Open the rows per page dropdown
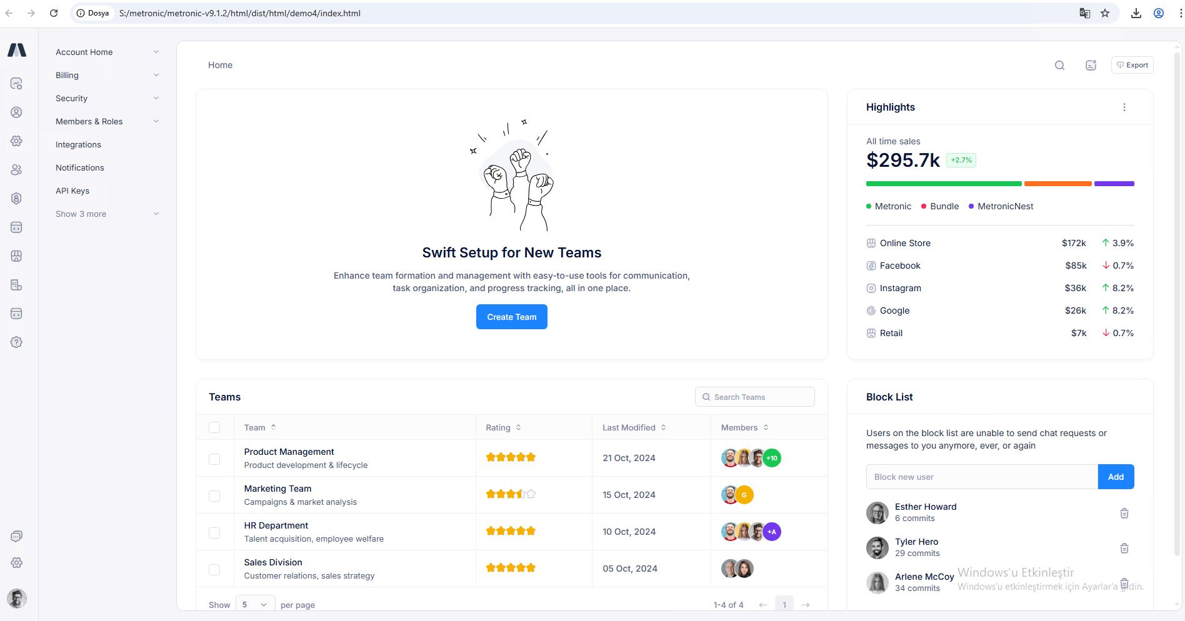Viewport: 1185px width, 621px height. pyautogui.click(x=255, y=604)
